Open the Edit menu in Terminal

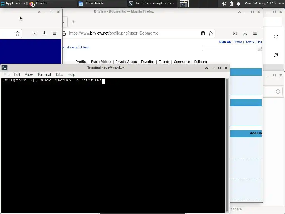pos(17,75)
